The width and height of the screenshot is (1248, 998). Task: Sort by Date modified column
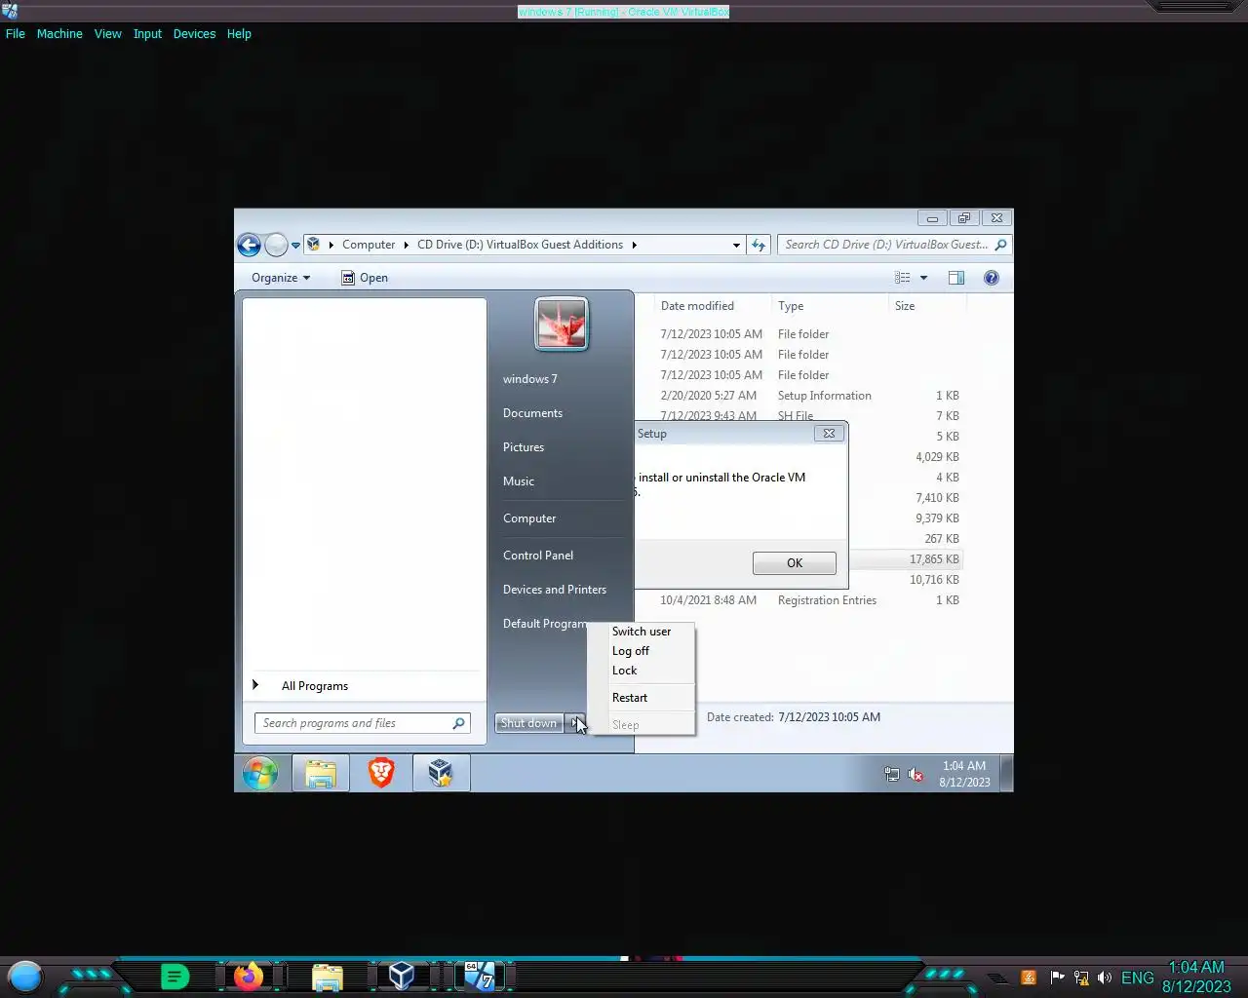[697, 306]
